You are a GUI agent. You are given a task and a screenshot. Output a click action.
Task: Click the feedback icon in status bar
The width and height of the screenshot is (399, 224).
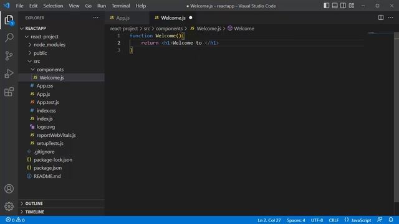tap(380, 220)
